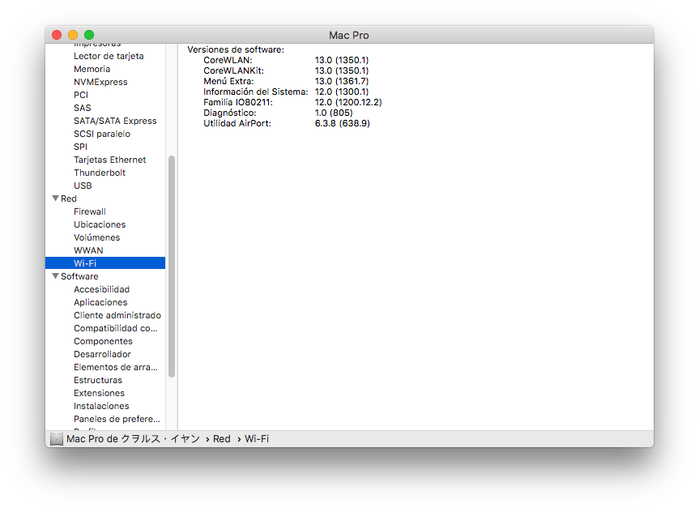699x512 pixels.
Task: Close the Mac Pro window
Action: [57, 35]
